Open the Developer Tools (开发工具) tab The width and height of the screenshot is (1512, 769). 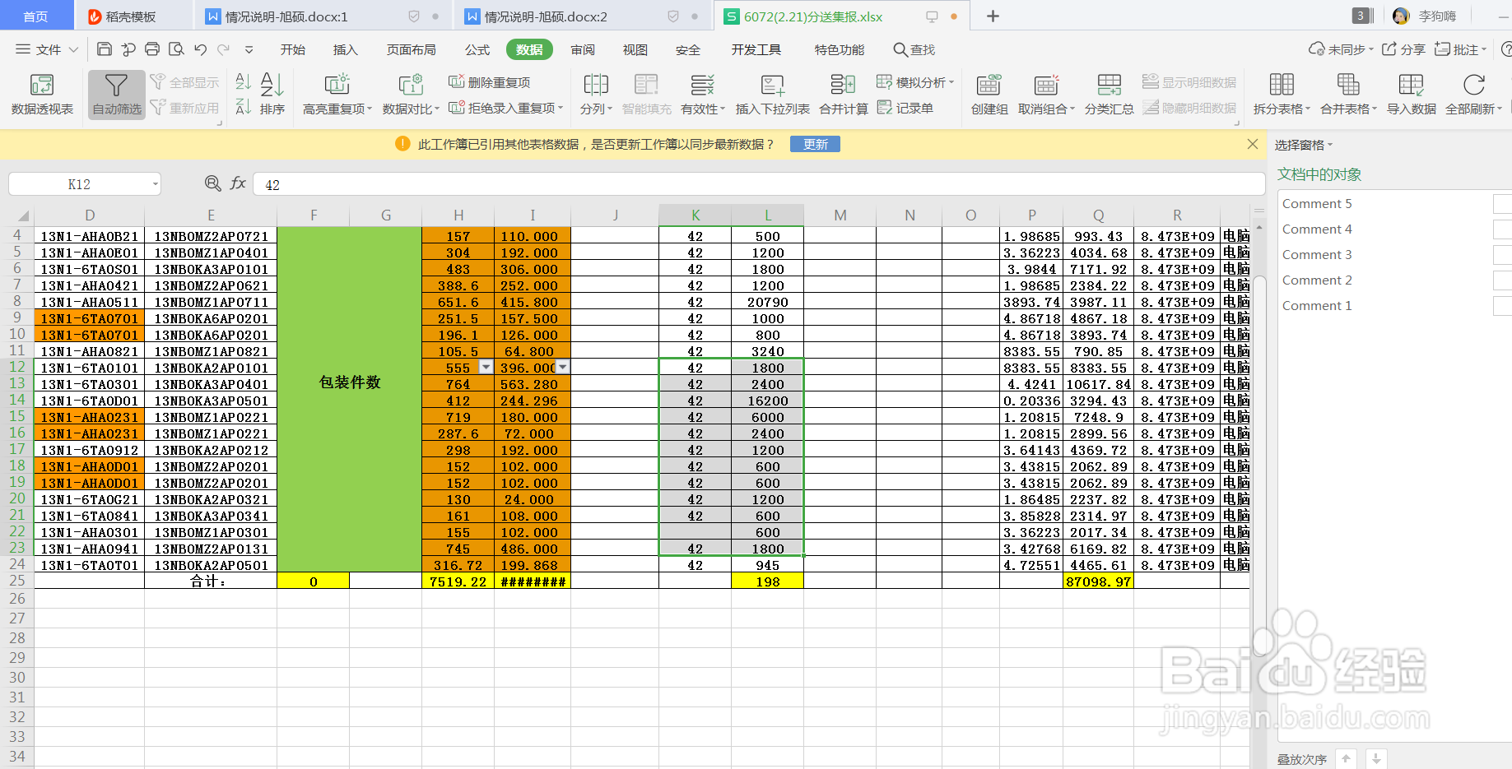pos(756,49)
